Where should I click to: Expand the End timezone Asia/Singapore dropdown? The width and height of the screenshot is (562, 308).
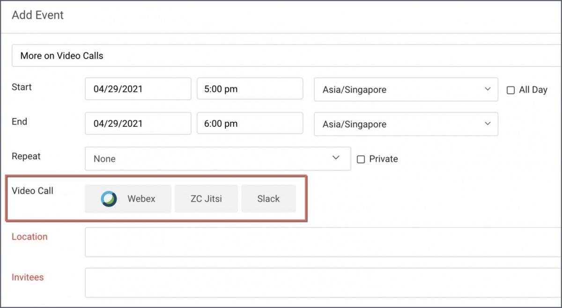tap(406, 124)
